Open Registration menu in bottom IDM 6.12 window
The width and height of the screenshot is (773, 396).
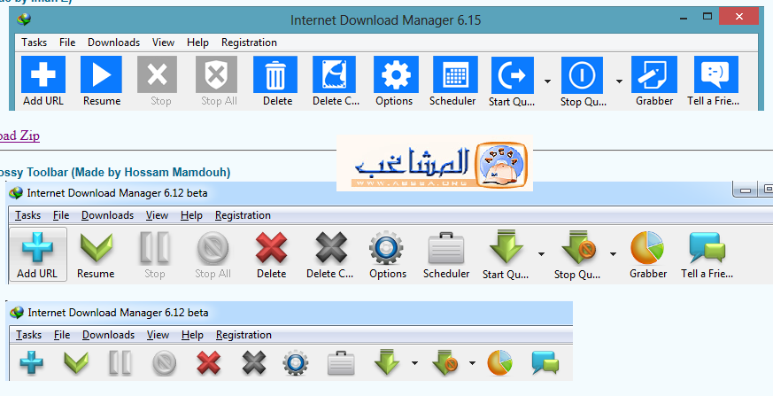pyautogui.click(x=243, y=335)
